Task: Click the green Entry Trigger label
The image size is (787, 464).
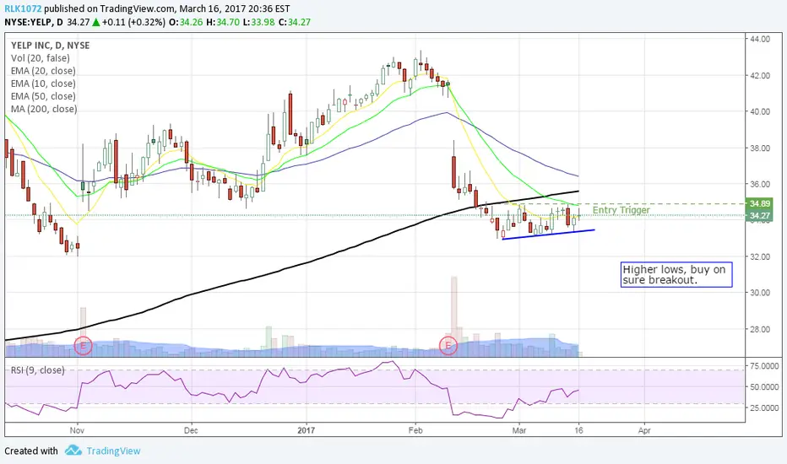Action: click(x=621, y=210)
